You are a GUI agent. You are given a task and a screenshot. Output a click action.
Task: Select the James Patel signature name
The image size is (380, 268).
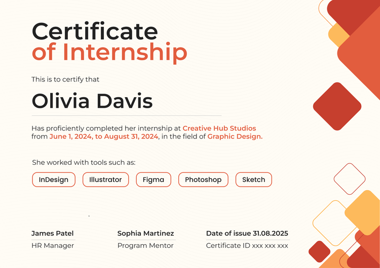coord(53,233)
